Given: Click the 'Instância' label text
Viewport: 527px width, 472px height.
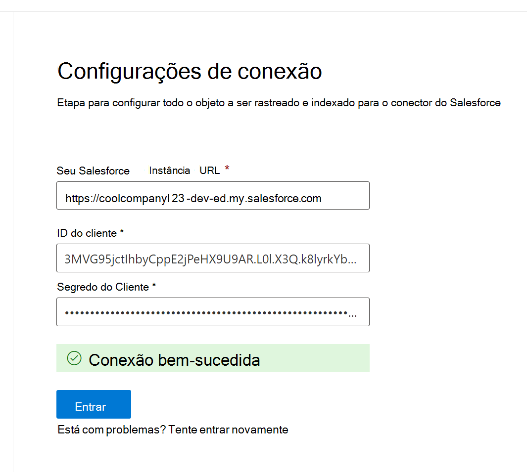Looking at the screenshot, I should [x=169, y=170].
